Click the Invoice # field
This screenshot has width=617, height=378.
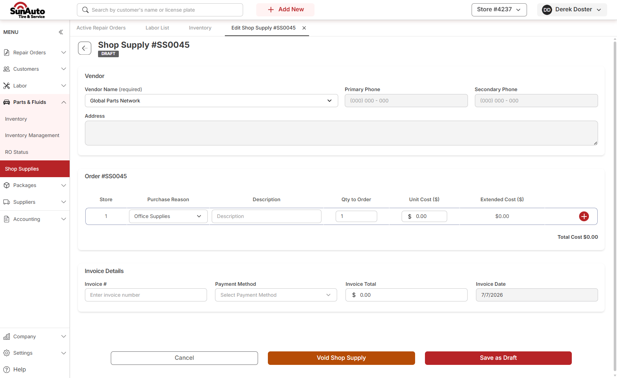[x=146, y=295]
